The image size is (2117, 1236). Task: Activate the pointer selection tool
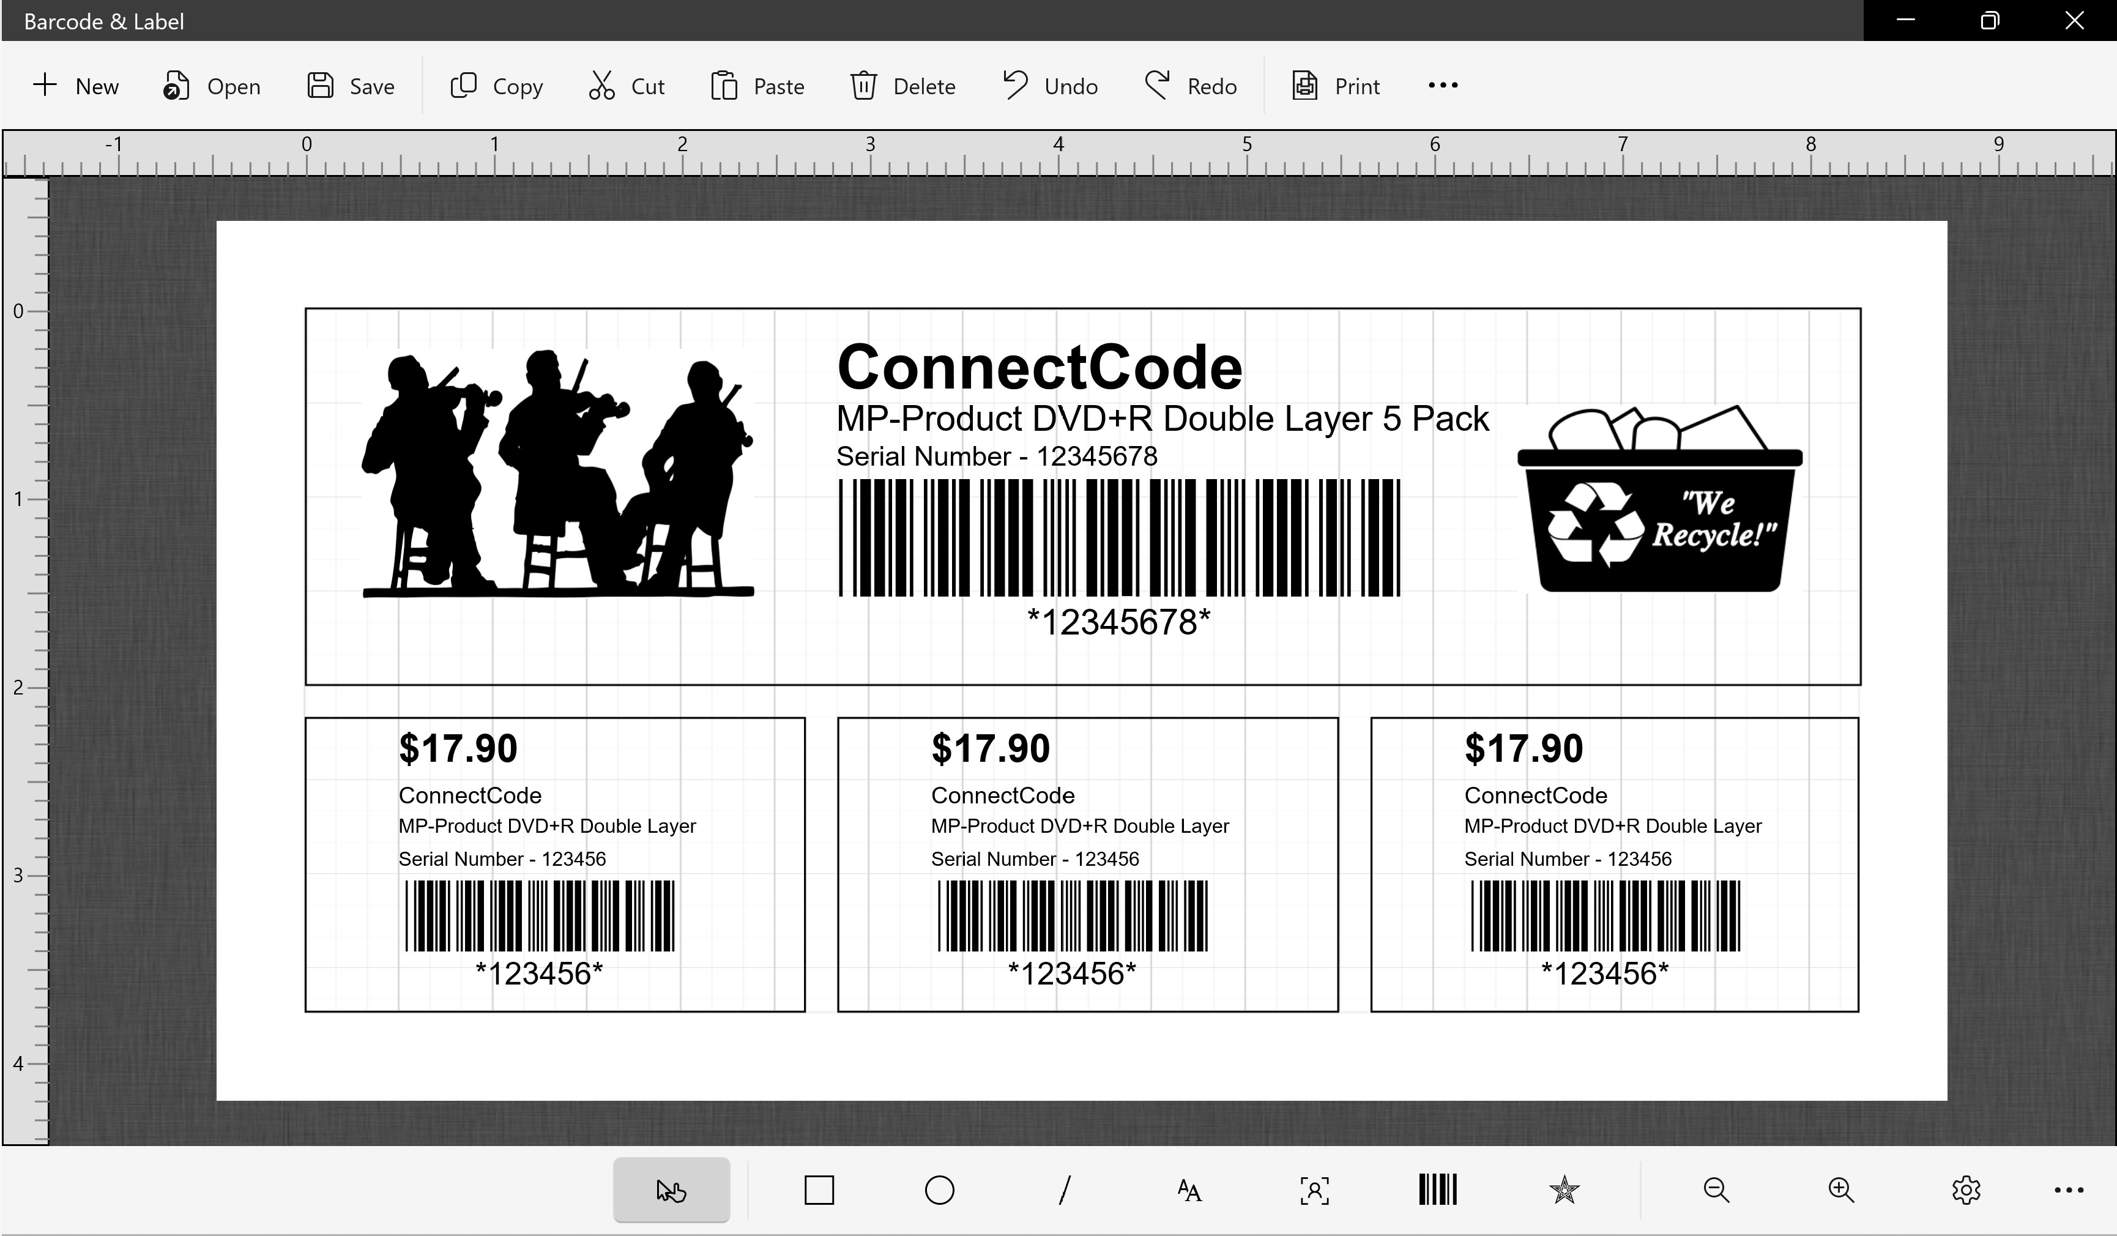point(671,1189)
